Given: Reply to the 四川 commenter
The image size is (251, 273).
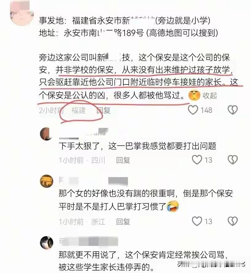Looking at the screenshot, I should pyautogui.click(x=123, y=160).
